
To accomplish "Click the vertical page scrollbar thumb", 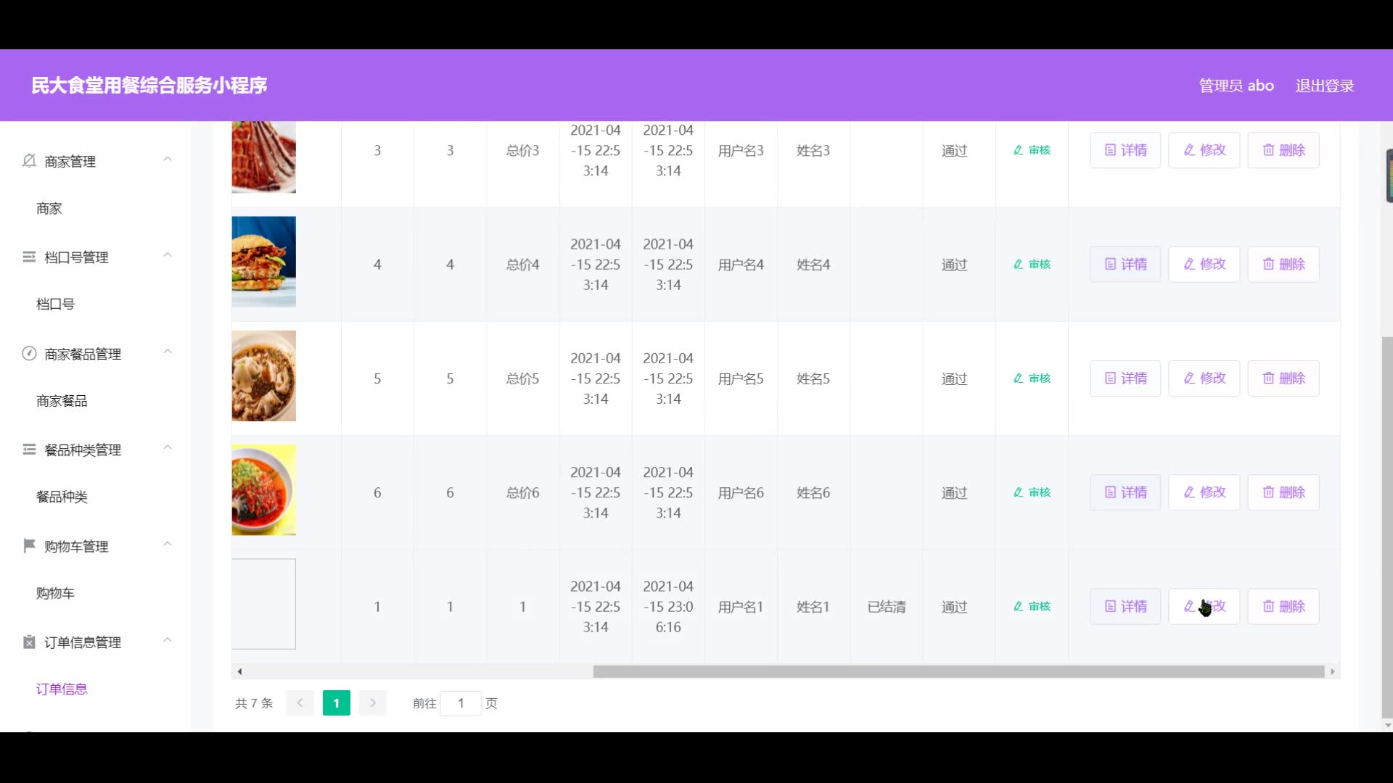I will pyautogui.click(x=1387, y=527).
